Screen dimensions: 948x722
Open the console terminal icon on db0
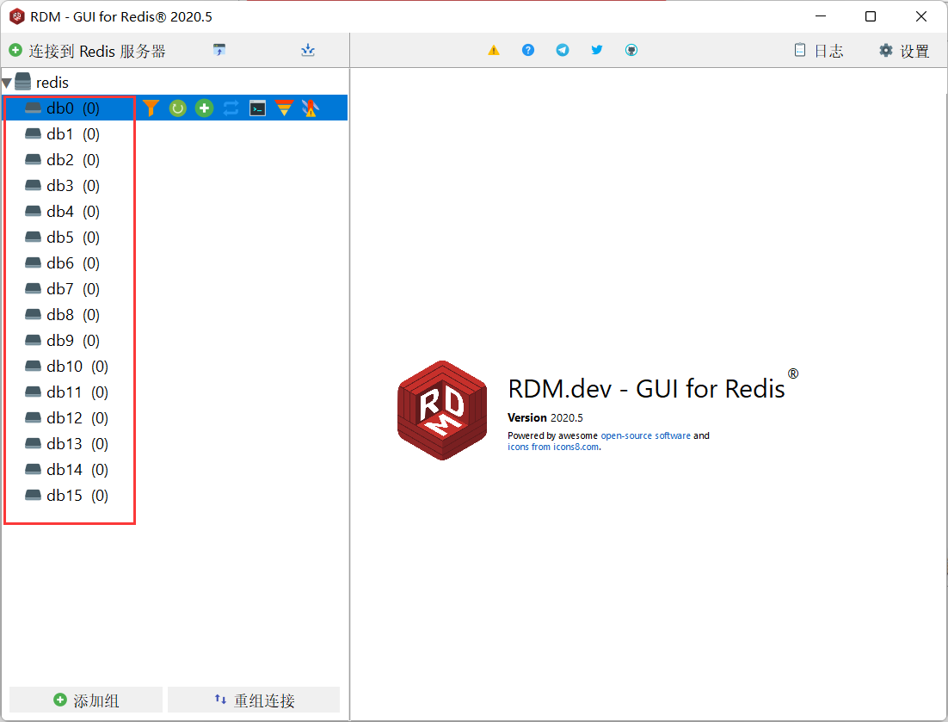pyautogui.click(x=257, y=108)
